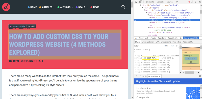Screen dimensions: 202x99
Task: Open the DevTools three-dot options menu
Action: pos(195,2)
